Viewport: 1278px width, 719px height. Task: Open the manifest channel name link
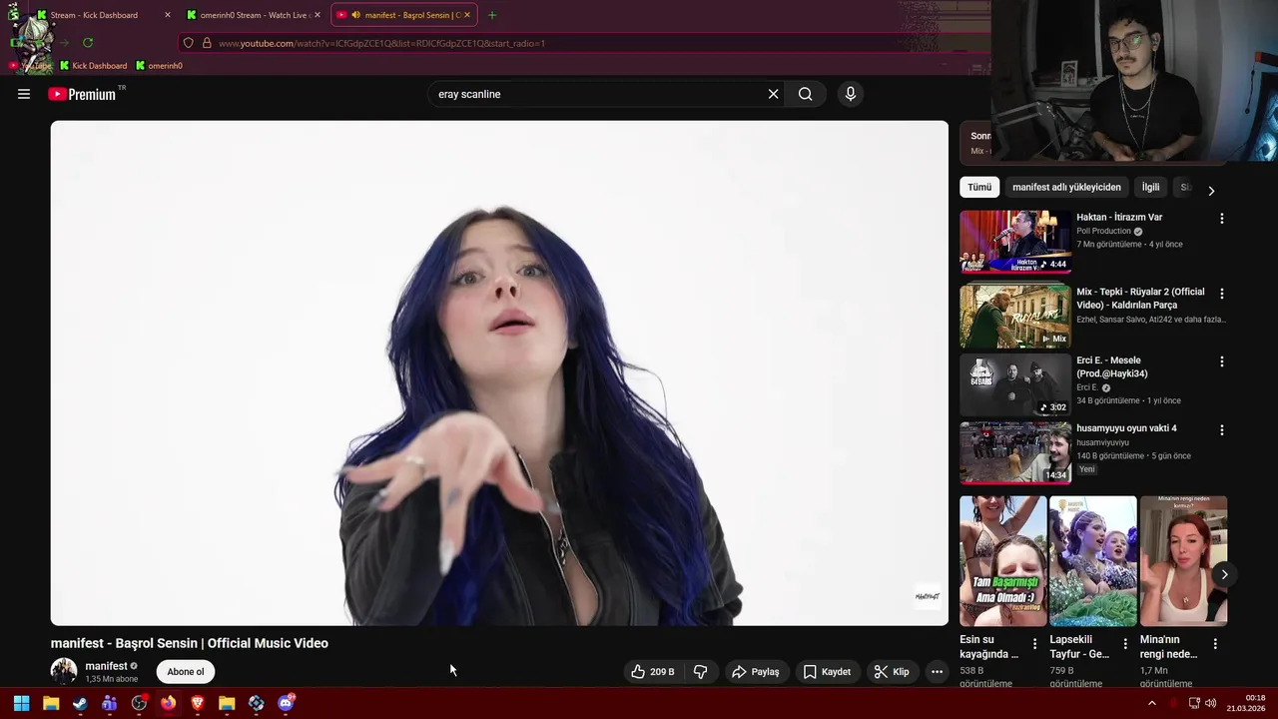click(106, 666)
